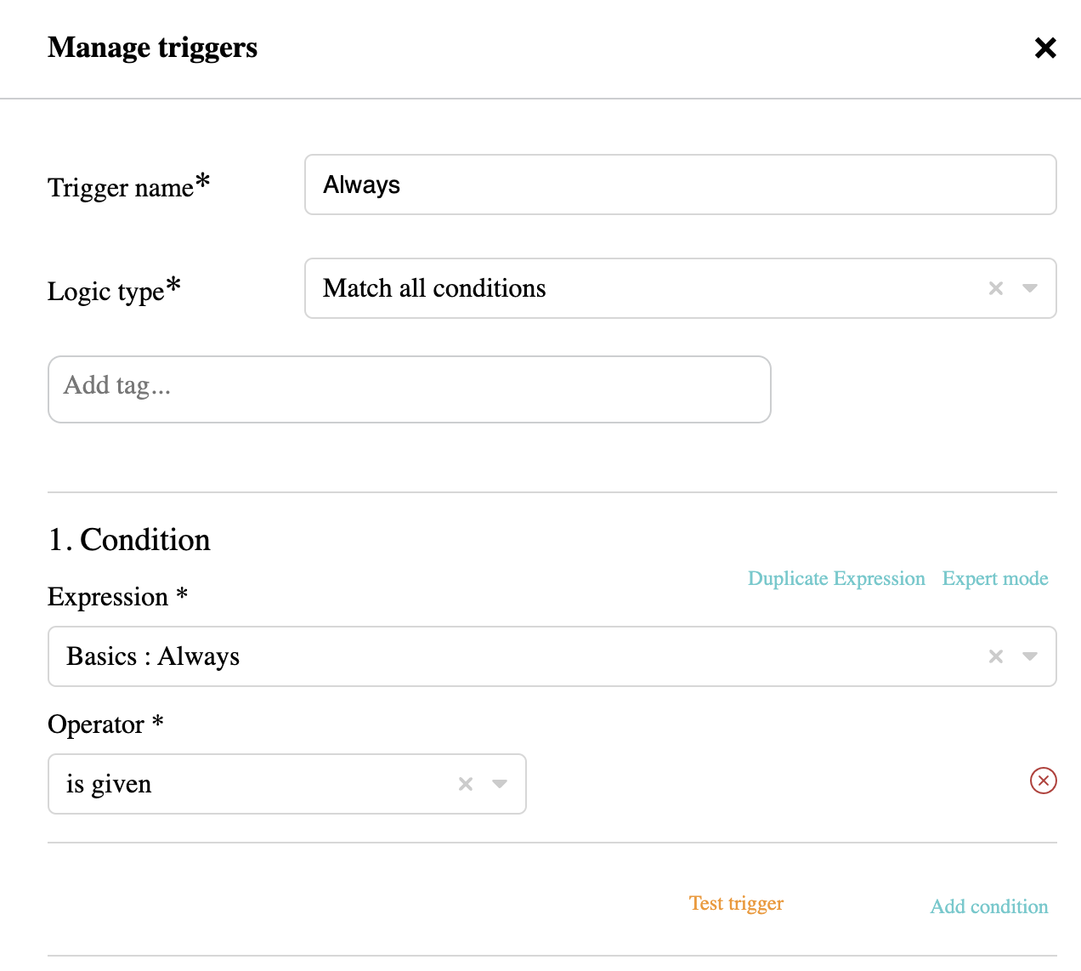The height and width of the screenshot is (971, 1081).
Task: Clear the Basics : Always expression
Action: [996, 656]
